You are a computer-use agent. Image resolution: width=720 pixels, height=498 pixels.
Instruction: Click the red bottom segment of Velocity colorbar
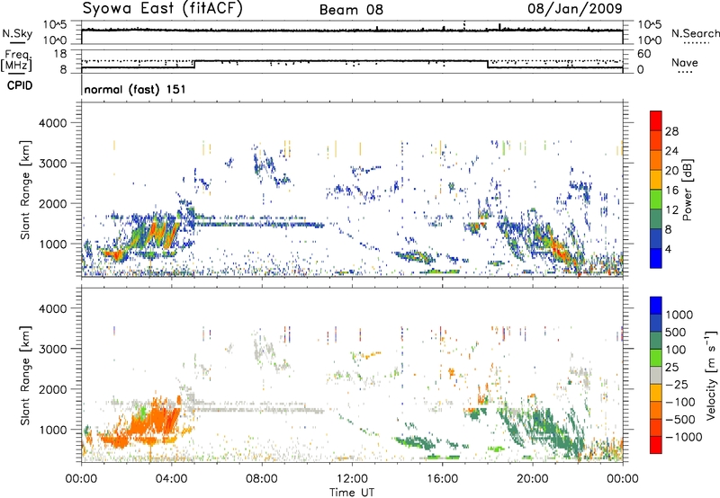point(656,445)
